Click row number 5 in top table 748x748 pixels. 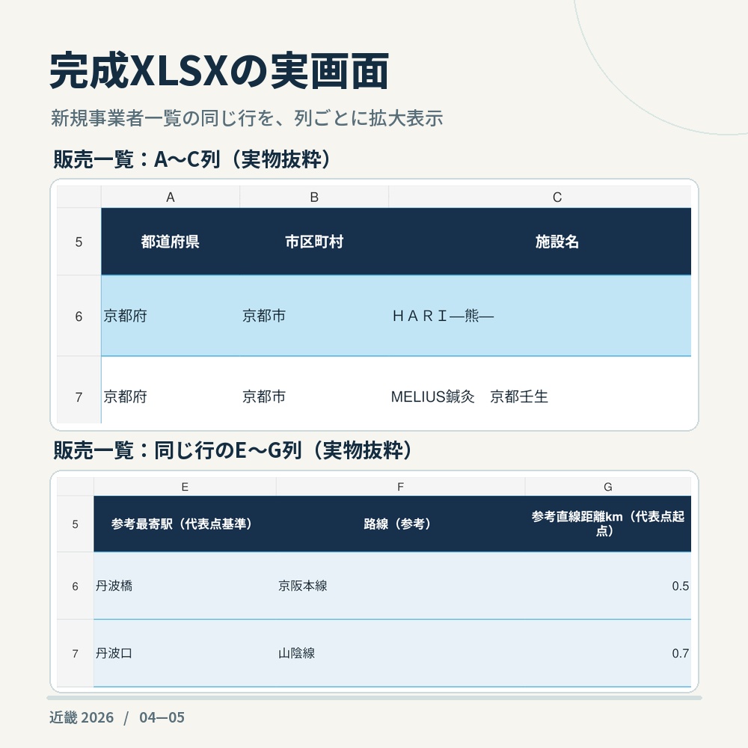coord(79,242)
